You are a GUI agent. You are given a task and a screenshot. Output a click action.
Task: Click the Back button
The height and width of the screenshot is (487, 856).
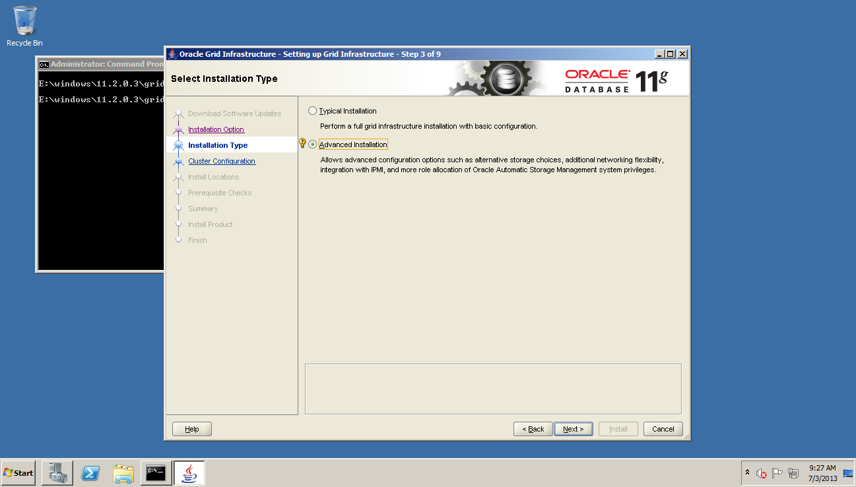click(533, 429)
